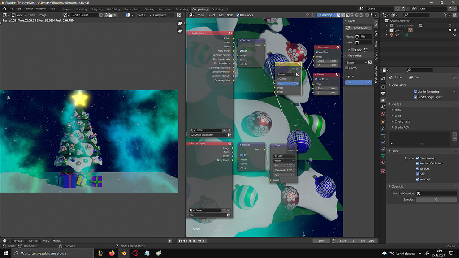The image size is (459, 258).
Task: Open Output properties tab icon
Action: click(x=383, y=93)
